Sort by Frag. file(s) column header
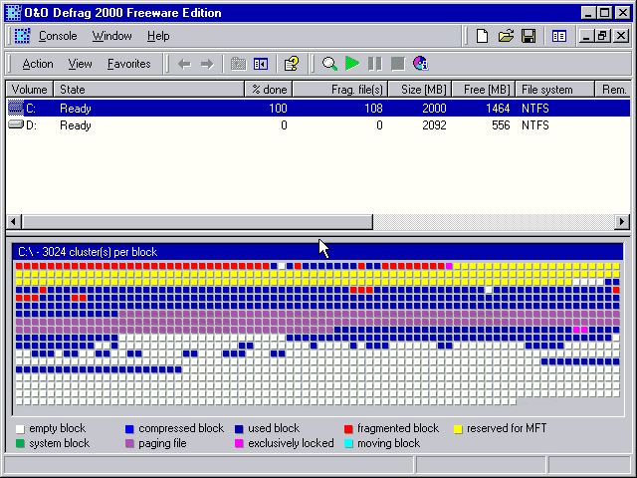 340,90
